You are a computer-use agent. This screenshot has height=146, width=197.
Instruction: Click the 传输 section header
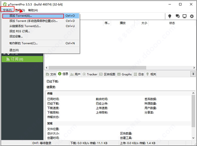tap(50, 93)
